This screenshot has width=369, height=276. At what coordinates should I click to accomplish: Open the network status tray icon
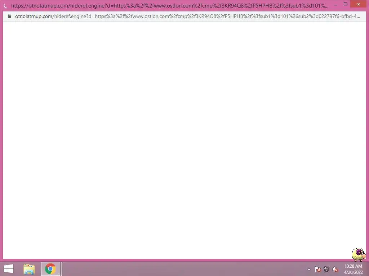tap(326, 269)
